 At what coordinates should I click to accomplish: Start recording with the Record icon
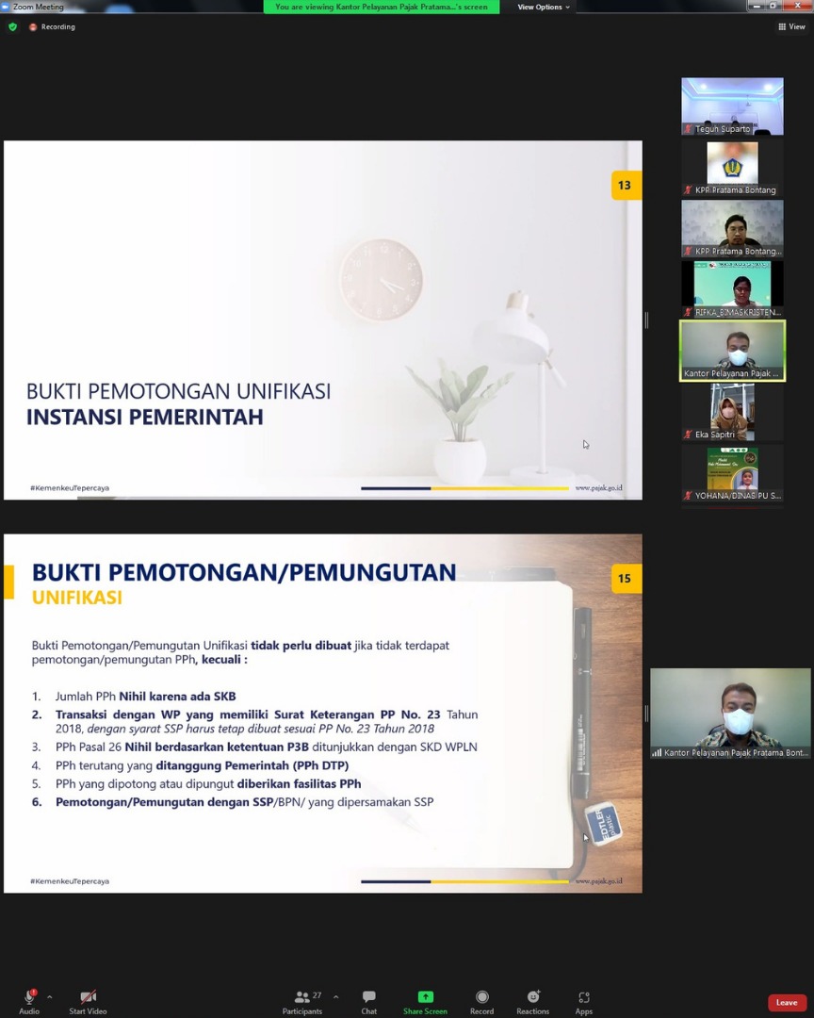(481, 1001)
